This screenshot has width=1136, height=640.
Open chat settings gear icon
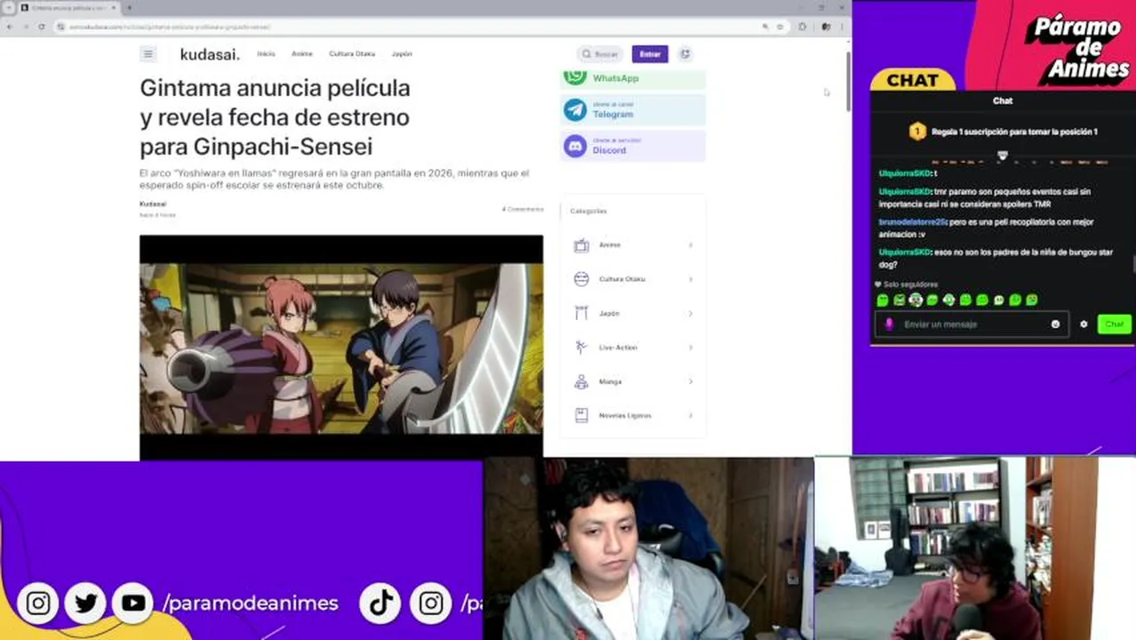[x=1084, y=324]
